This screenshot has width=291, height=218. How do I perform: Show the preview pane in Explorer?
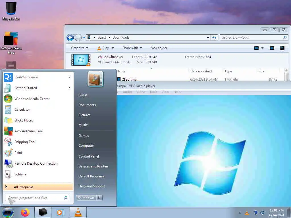(x=272, y=48)
